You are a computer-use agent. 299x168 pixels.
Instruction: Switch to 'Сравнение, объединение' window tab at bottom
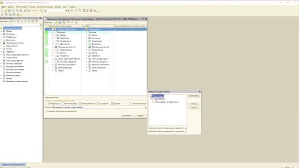pyautogui.click(x=13, y=165)
